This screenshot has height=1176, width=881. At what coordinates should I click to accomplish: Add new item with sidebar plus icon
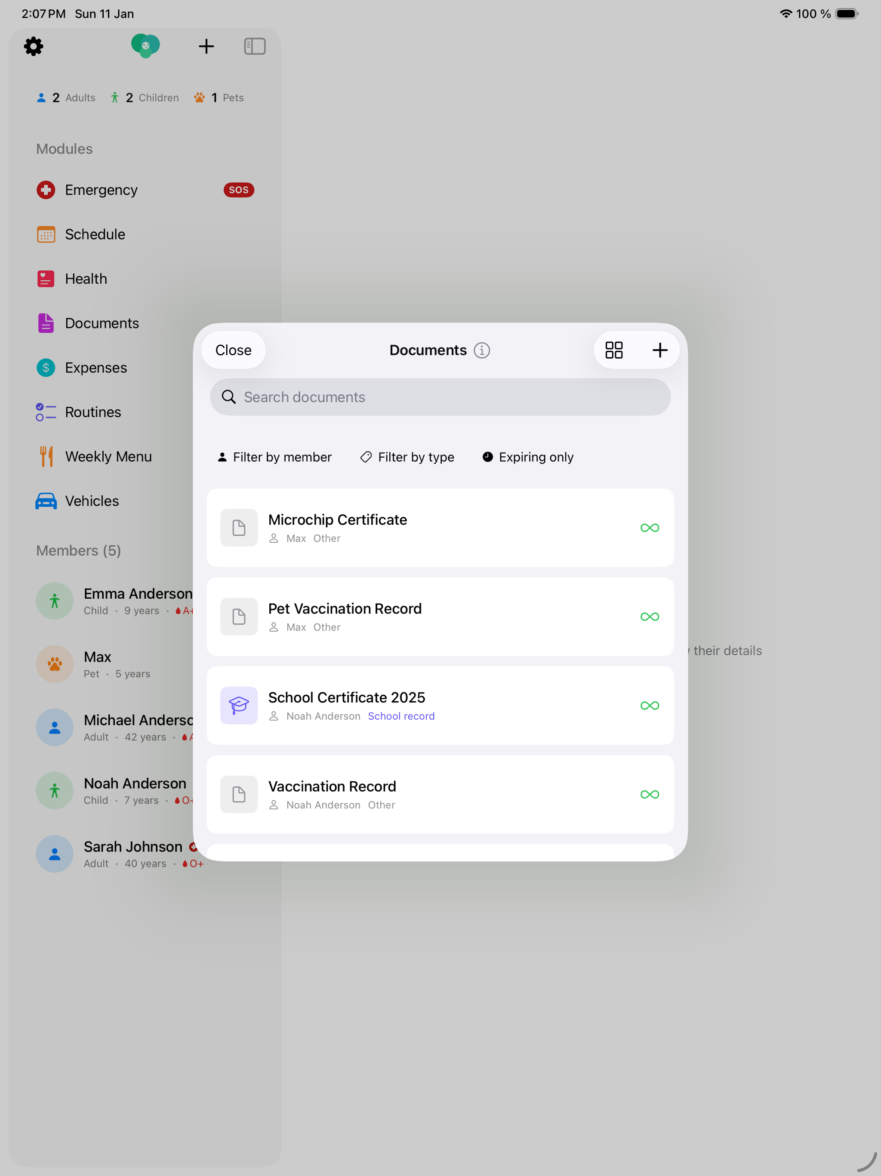pyautogui.click(x=206, y=46)
